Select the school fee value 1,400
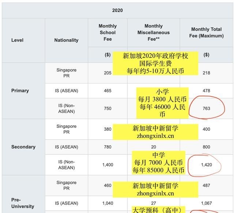Viewport: 234px width, 213px height. coord(107,165)
